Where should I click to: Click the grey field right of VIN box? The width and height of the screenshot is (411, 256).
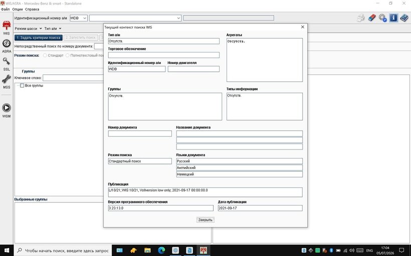(229, 18)
